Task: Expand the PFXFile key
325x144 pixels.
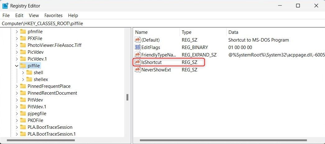Action: 17,38
